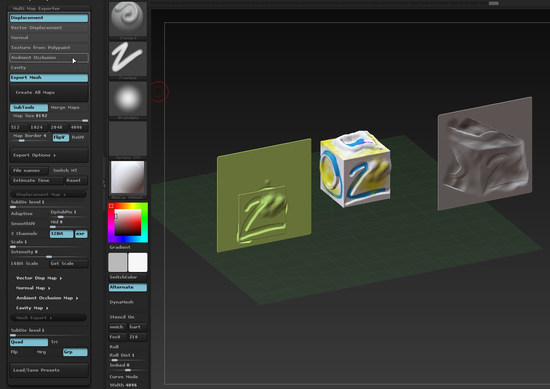Expand Export Options
550x389 pixels.
tap(49, 155)
